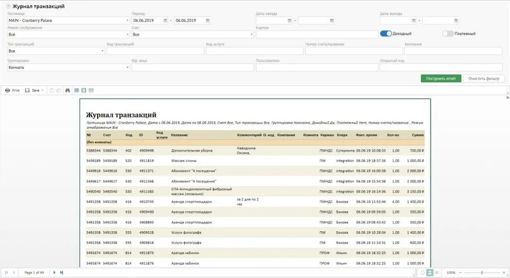Click the Print text button

16,91
